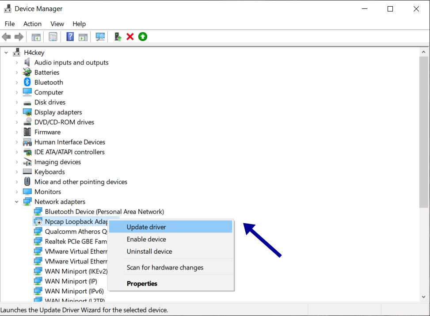
Task: Click the Npcap Loopback Adapter warning icon
Action: [x=38, y=221]
